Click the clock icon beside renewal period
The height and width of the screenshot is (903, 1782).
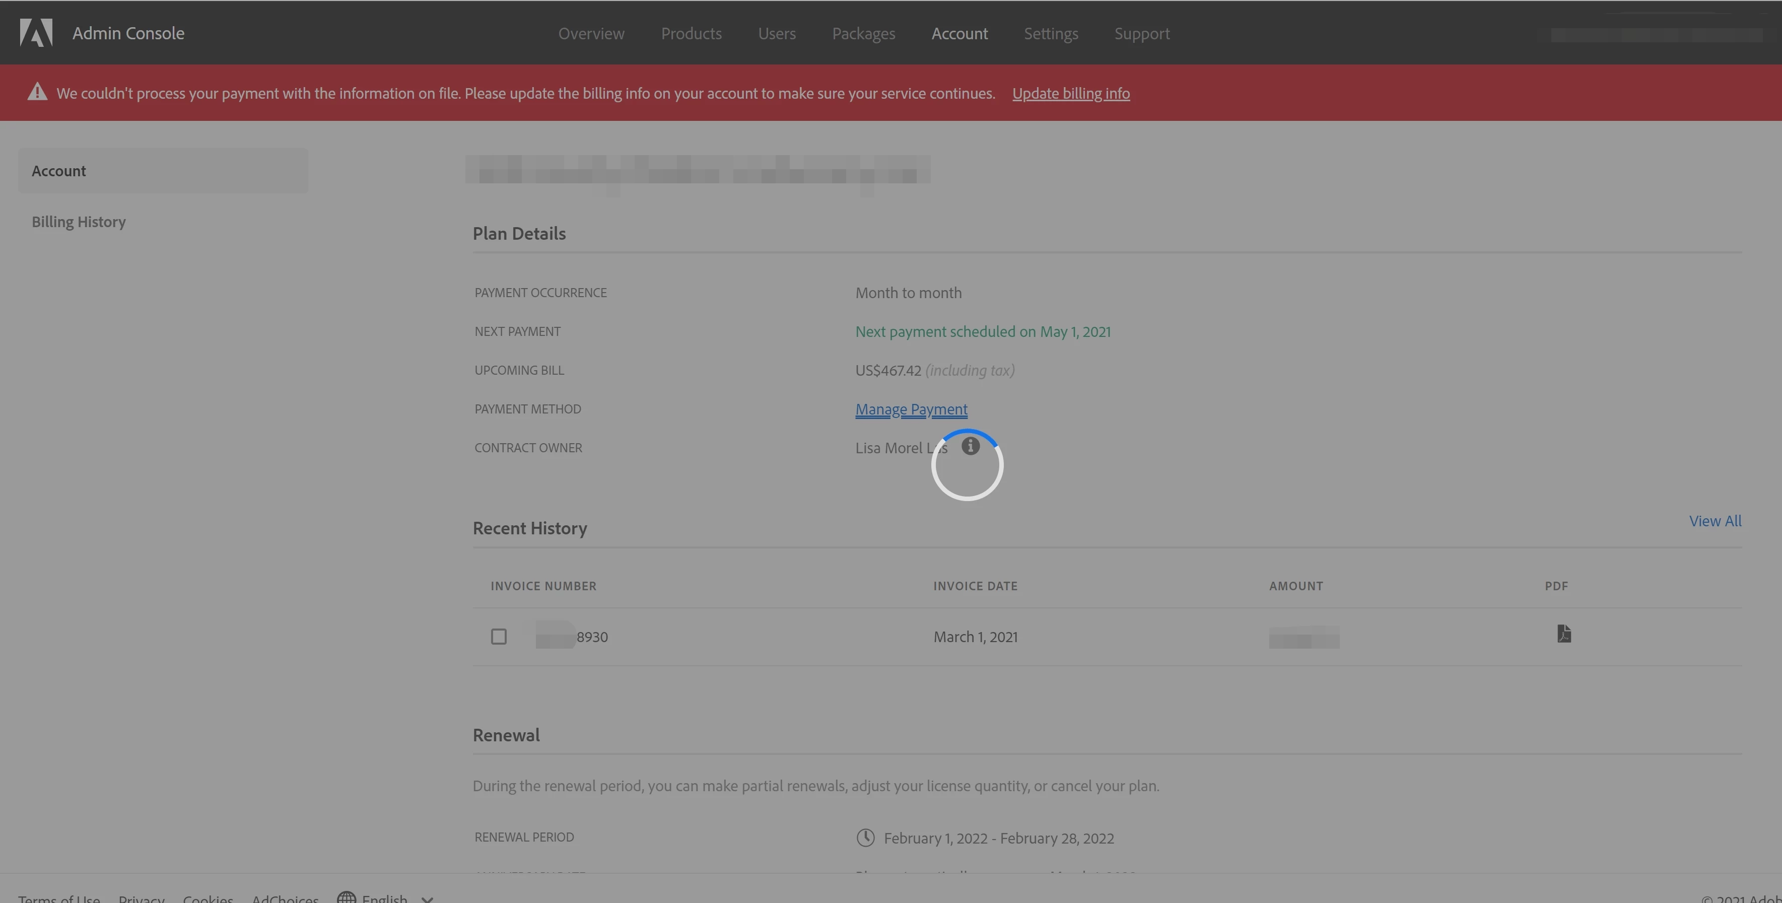coord(865,838)
